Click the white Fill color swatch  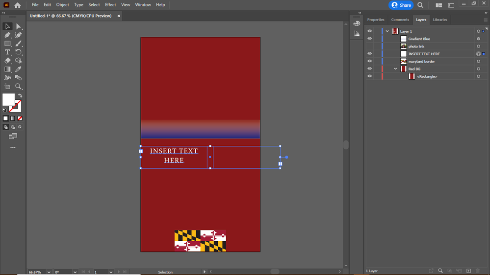click(8, 99)
